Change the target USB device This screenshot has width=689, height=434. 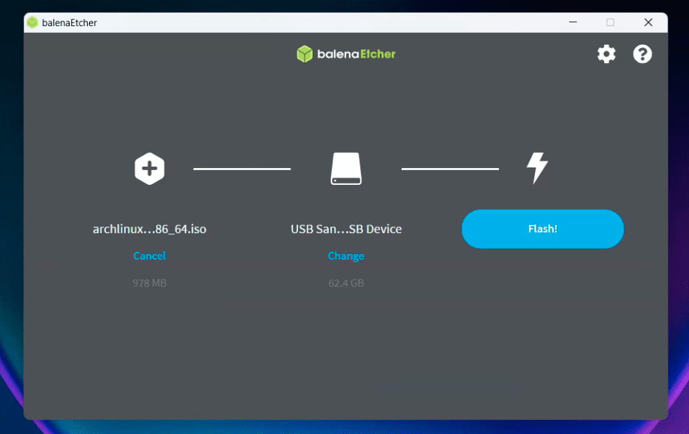346,256
